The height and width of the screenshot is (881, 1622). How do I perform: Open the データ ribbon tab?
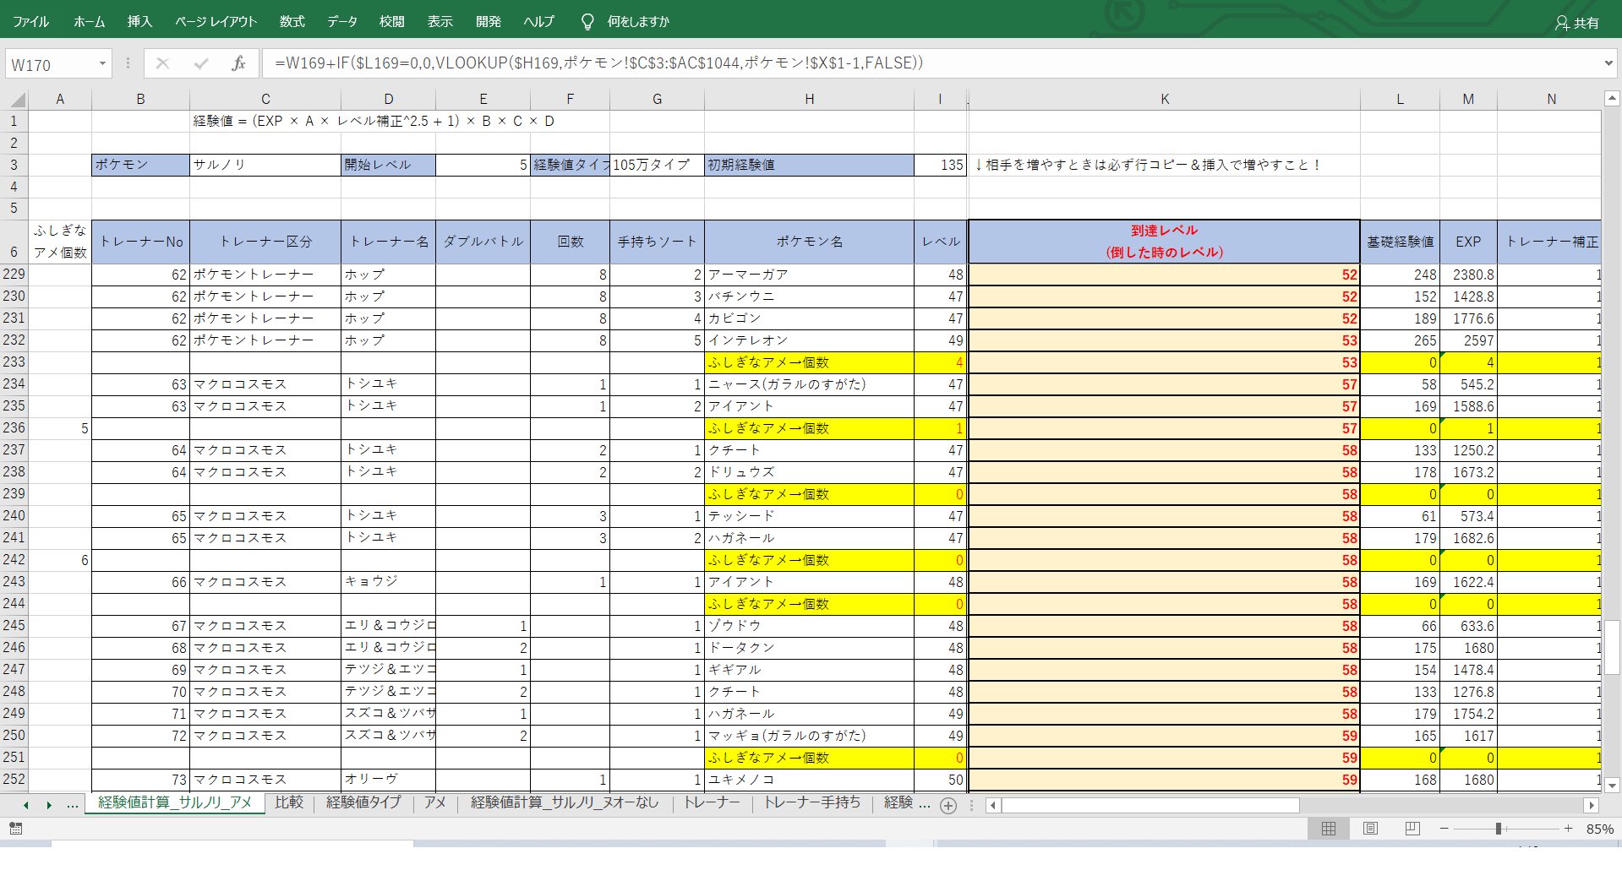click(x=341, y=22)
